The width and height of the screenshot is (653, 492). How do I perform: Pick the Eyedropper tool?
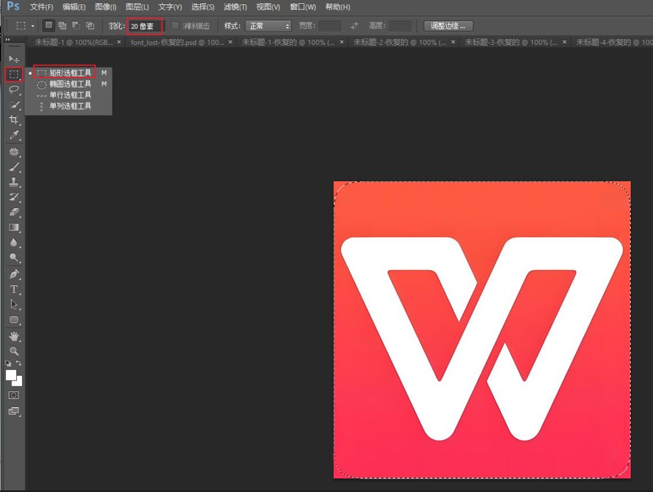click(x=14, y=135)
